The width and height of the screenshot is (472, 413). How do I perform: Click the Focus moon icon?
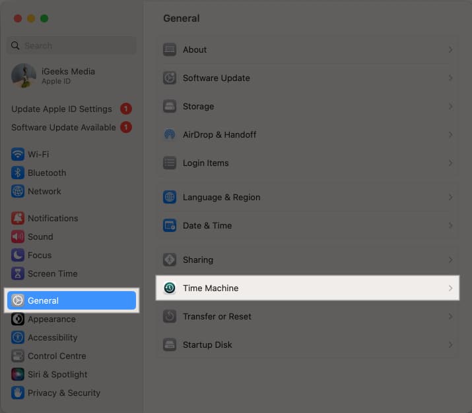click(x=17, y=255)
